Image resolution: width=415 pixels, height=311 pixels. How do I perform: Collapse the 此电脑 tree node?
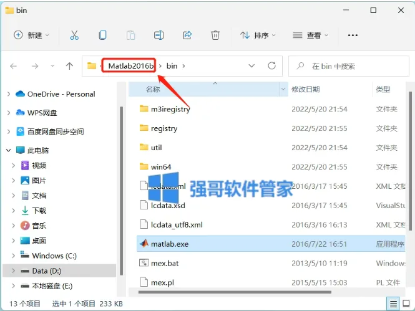click(x=9, y=150)
